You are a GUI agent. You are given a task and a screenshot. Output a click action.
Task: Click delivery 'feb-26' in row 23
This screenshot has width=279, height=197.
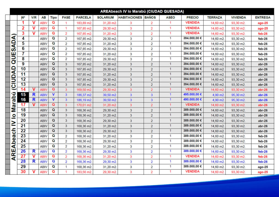pos(263,136)
